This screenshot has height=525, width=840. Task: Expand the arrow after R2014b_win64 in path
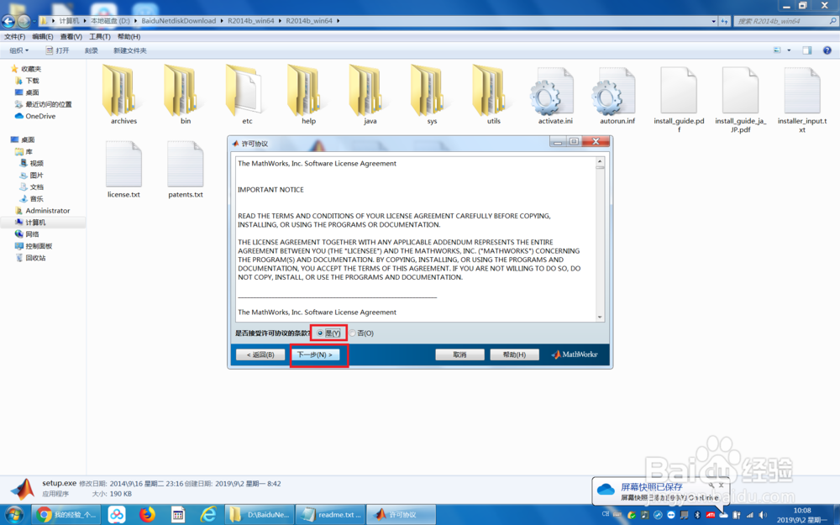coord(338,21)
